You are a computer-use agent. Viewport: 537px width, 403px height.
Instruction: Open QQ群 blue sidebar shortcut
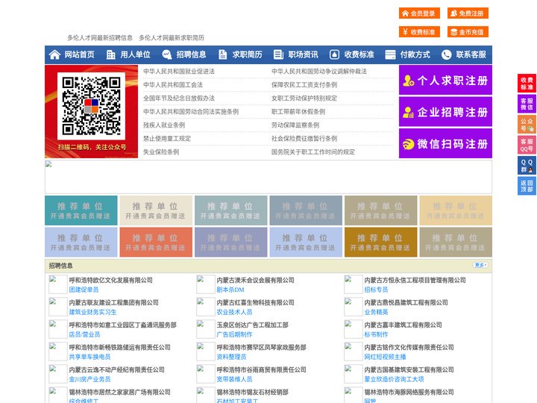coord(527,166)
